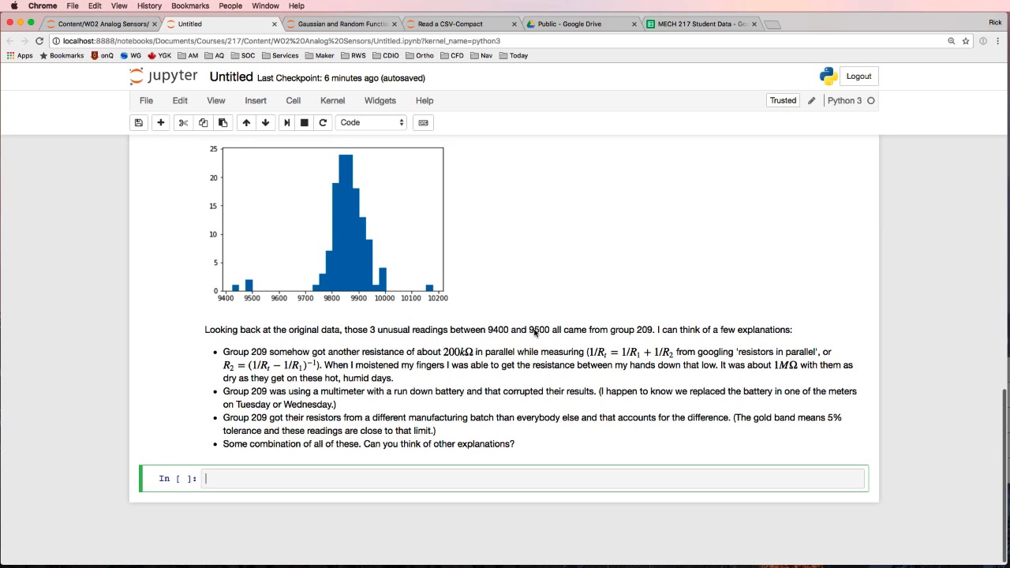
Task: Click the Rick profile button
Action: coord(994,22)
